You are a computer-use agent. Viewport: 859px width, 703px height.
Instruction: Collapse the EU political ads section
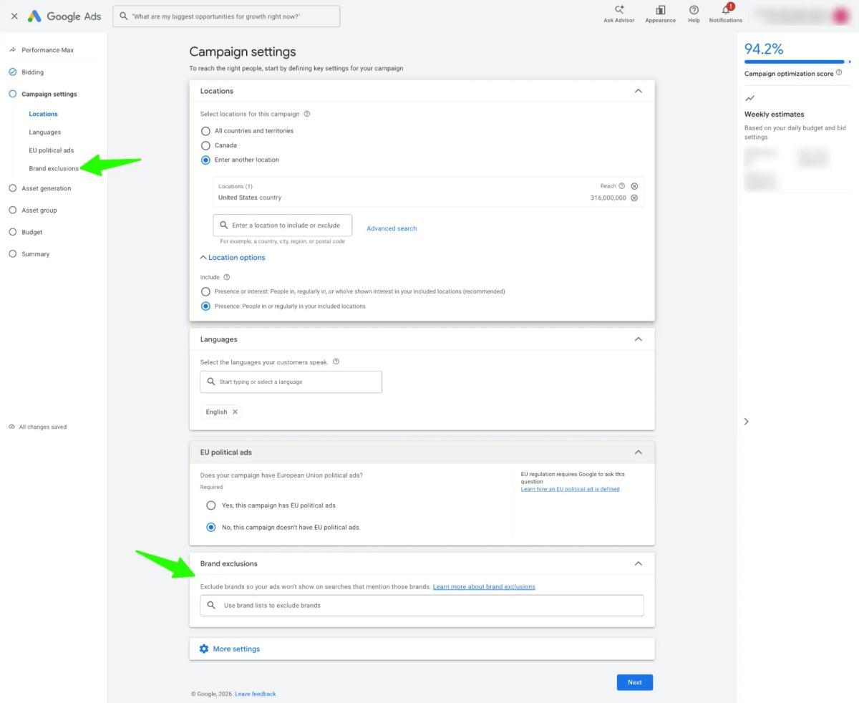[x=639, y=452]
